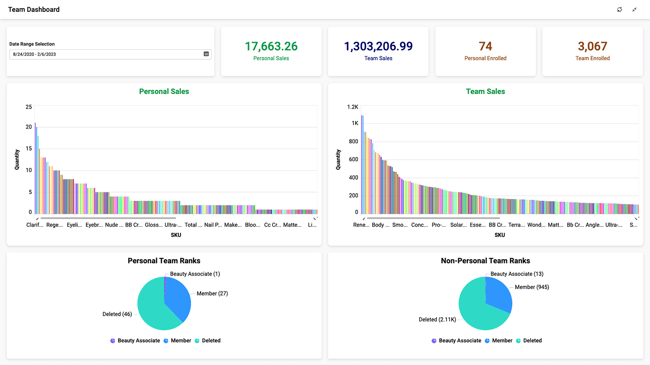Click the "Beauty Associate (13)" pie label

pos(517,274)
